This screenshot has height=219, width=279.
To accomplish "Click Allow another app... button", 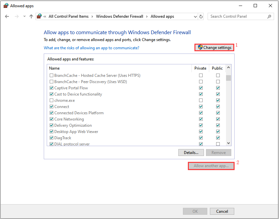I will click(x=211, y=166).
